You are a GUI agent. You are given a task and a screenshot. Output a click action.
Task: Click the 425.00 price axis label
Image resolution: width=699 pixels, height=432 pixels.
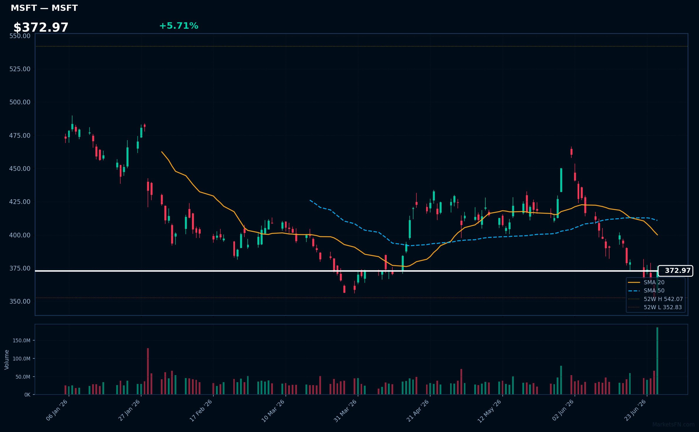tap(20, 202)
